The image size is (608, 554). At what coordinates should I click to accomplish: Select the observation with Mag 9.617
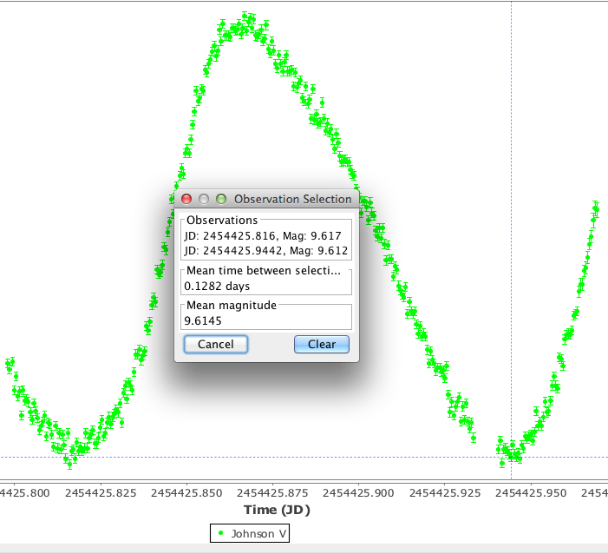[x=263, y=236]
